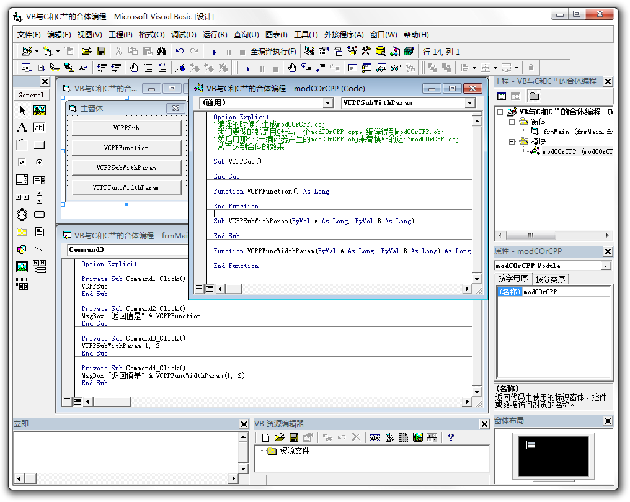Undo the last action
Image resolution: width=630 pixels, height=502 pixels.
pos(180,51)
